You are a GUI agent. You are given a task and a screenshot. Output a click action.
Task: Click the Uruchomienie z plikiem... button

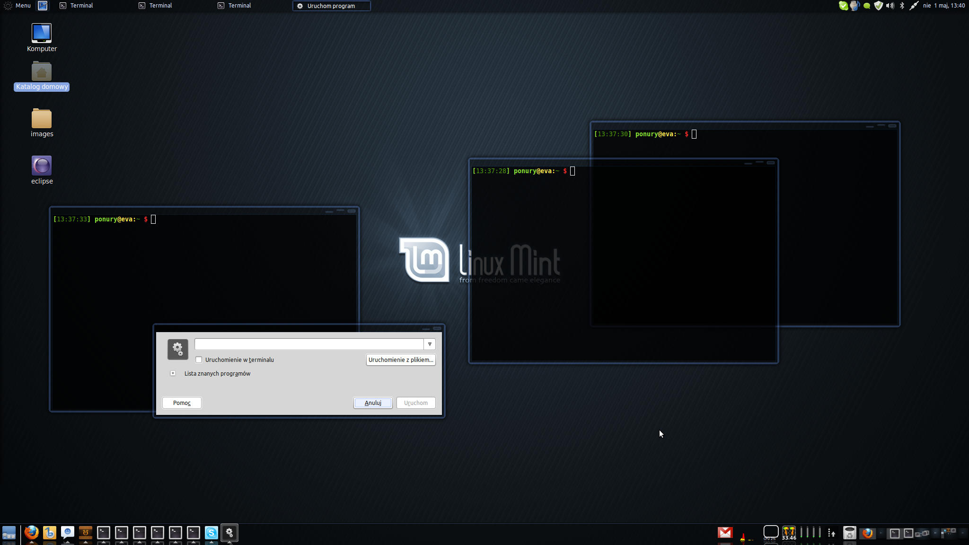coord(401,360)
